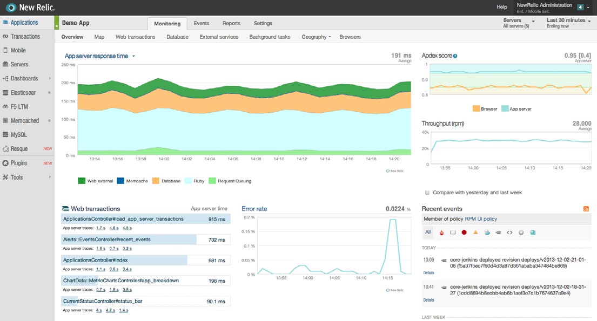Screen dimensions: 597x321
Task: Click the deployment icon beside the 10:41 event
Action: 444,288
